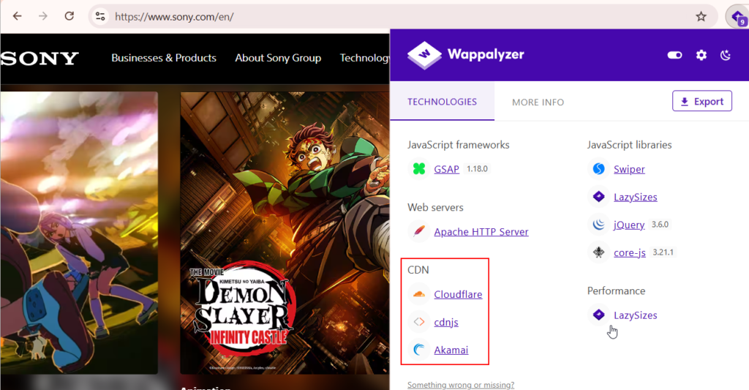This screenshot has width=749, height=390.
Task: Click the address bar URL field
Action: [402, 17]
